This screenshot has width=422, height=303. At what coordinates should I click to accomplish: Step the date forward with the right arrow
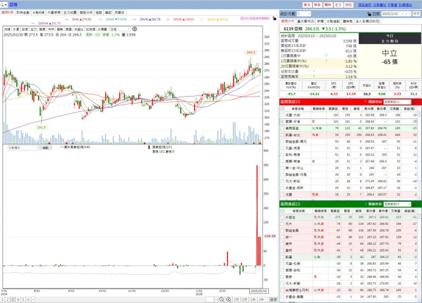point(410,14)
